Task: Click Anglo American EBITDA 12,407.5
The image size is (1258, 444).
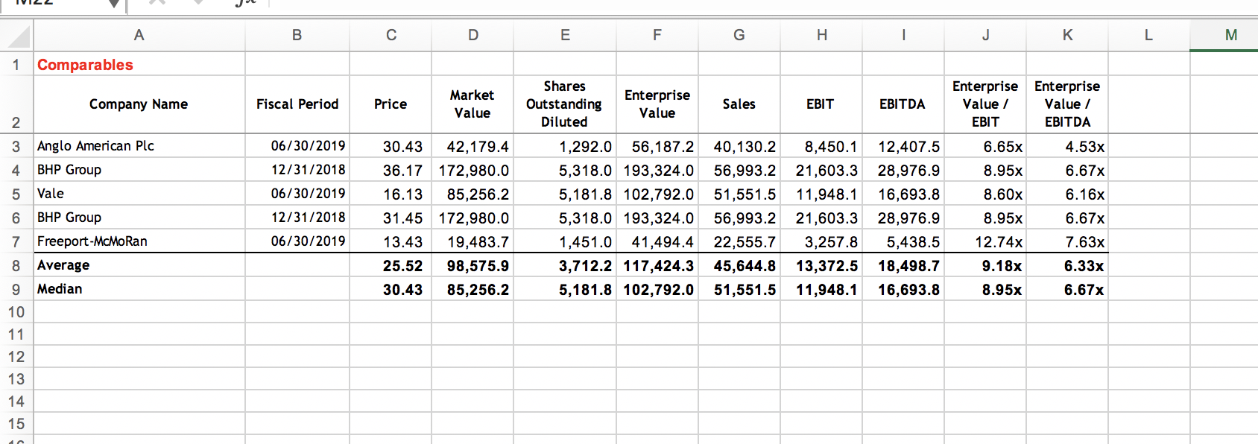Action: coord(903,146)
